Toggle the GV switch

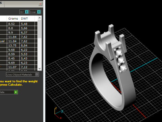pyautogui.click(x=24, y=12)
